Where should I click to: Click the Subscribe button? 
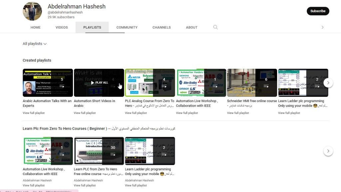coord(318,11)
